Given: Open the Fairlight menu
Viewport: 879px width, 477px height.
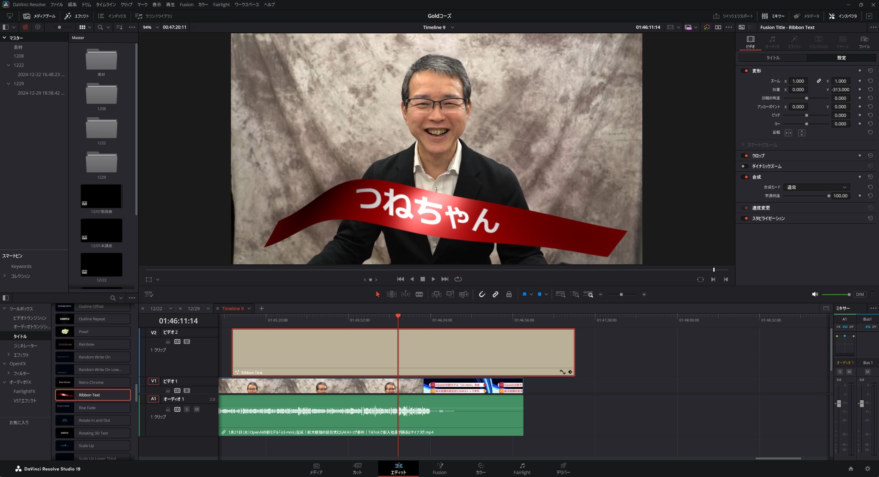Looking at the screenshot, I should click(x=221, y=4).
